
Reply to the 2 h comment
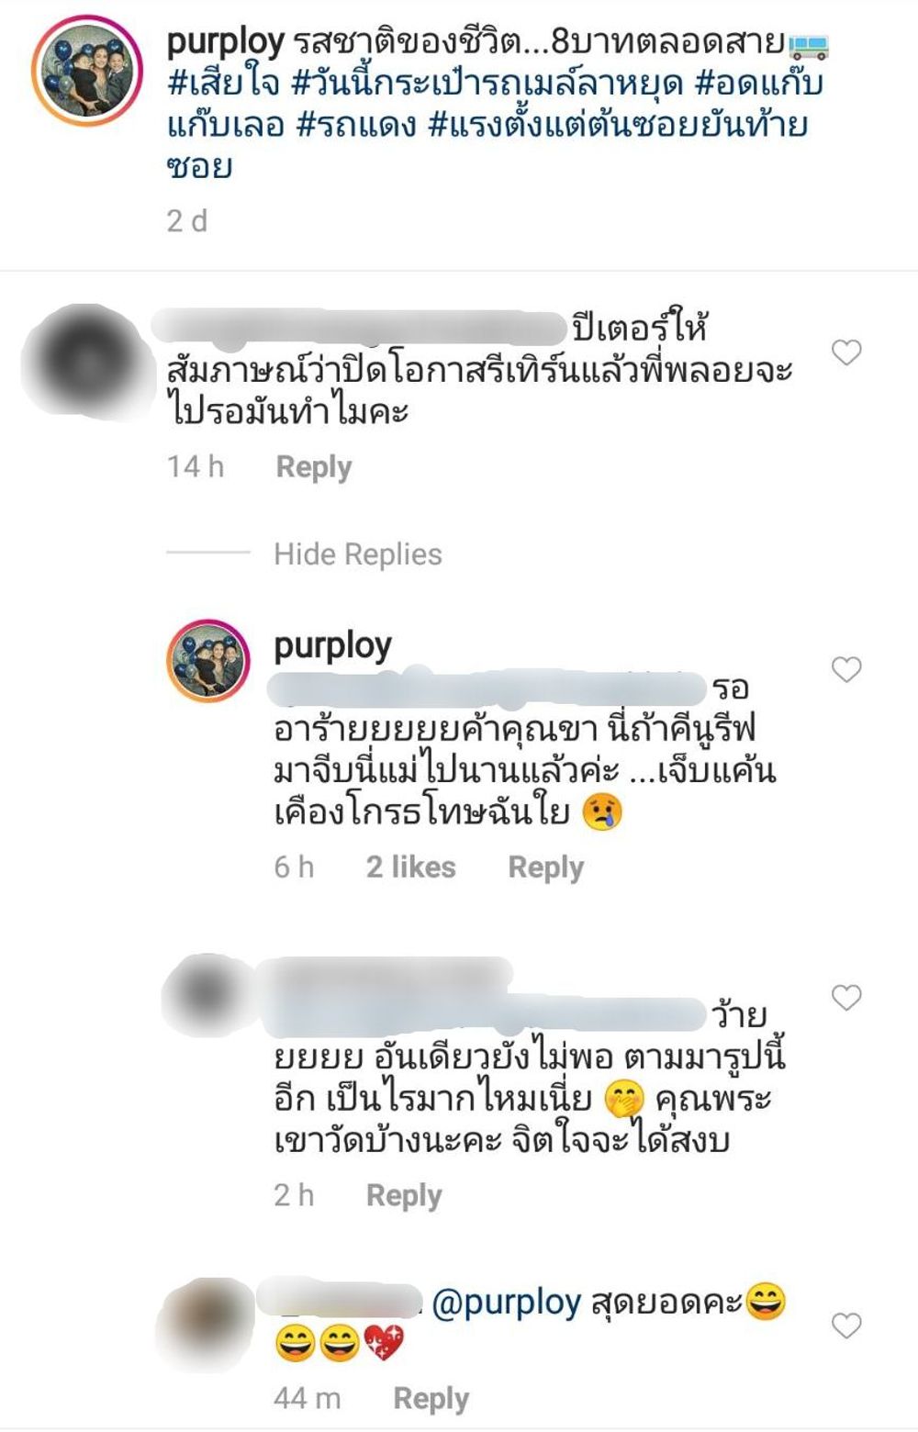[x=404, y=1195]
